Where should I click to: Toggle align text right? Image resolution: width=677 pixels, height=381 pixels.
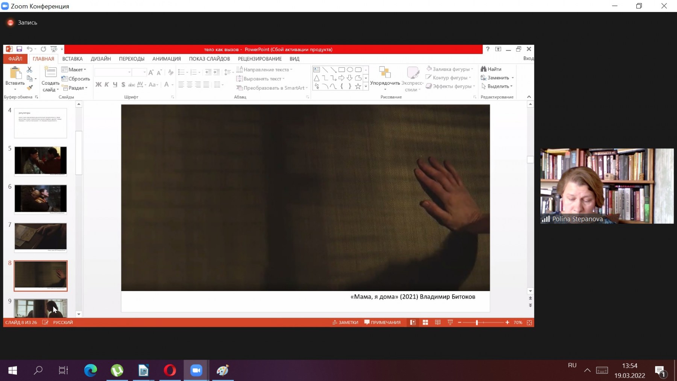tap(198, 85)
